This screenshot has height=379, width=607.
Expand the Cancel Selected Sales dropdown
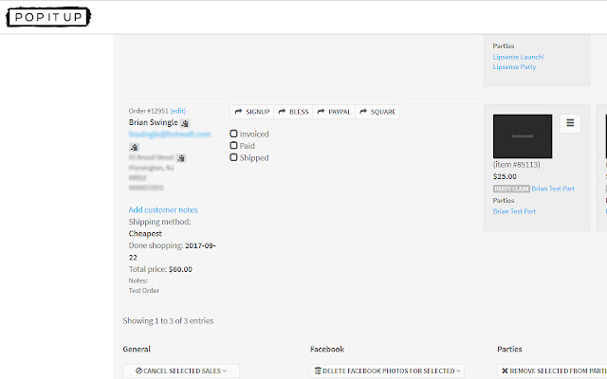click(181, 370)
